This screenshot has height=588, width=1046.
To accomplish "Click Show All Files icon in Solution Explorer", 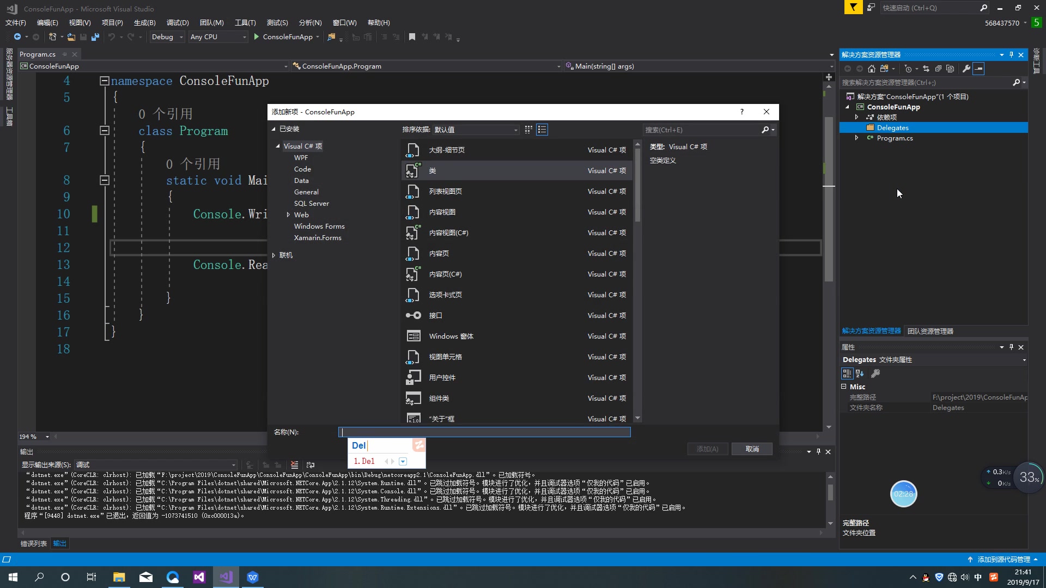I will coord(950,69).
